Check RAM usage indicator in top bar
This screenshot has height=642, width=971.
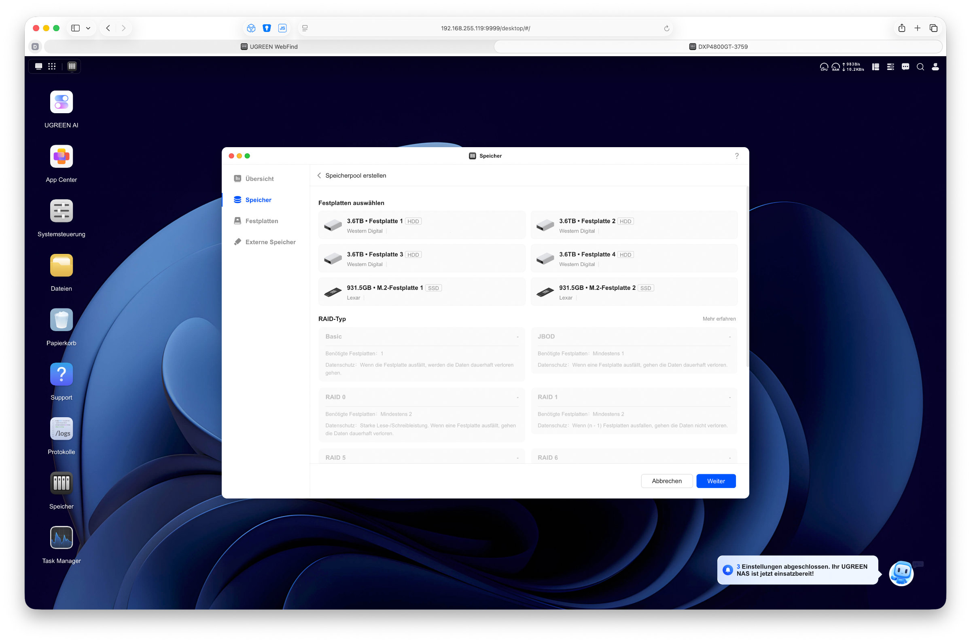835,67
